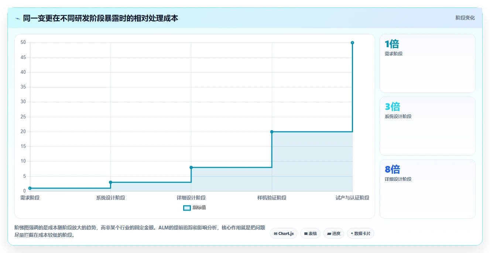Open the 1倍 需求阶段 data card
Image resolution: width=490 pixels, height=253 pixels.
tap(427, 63)
